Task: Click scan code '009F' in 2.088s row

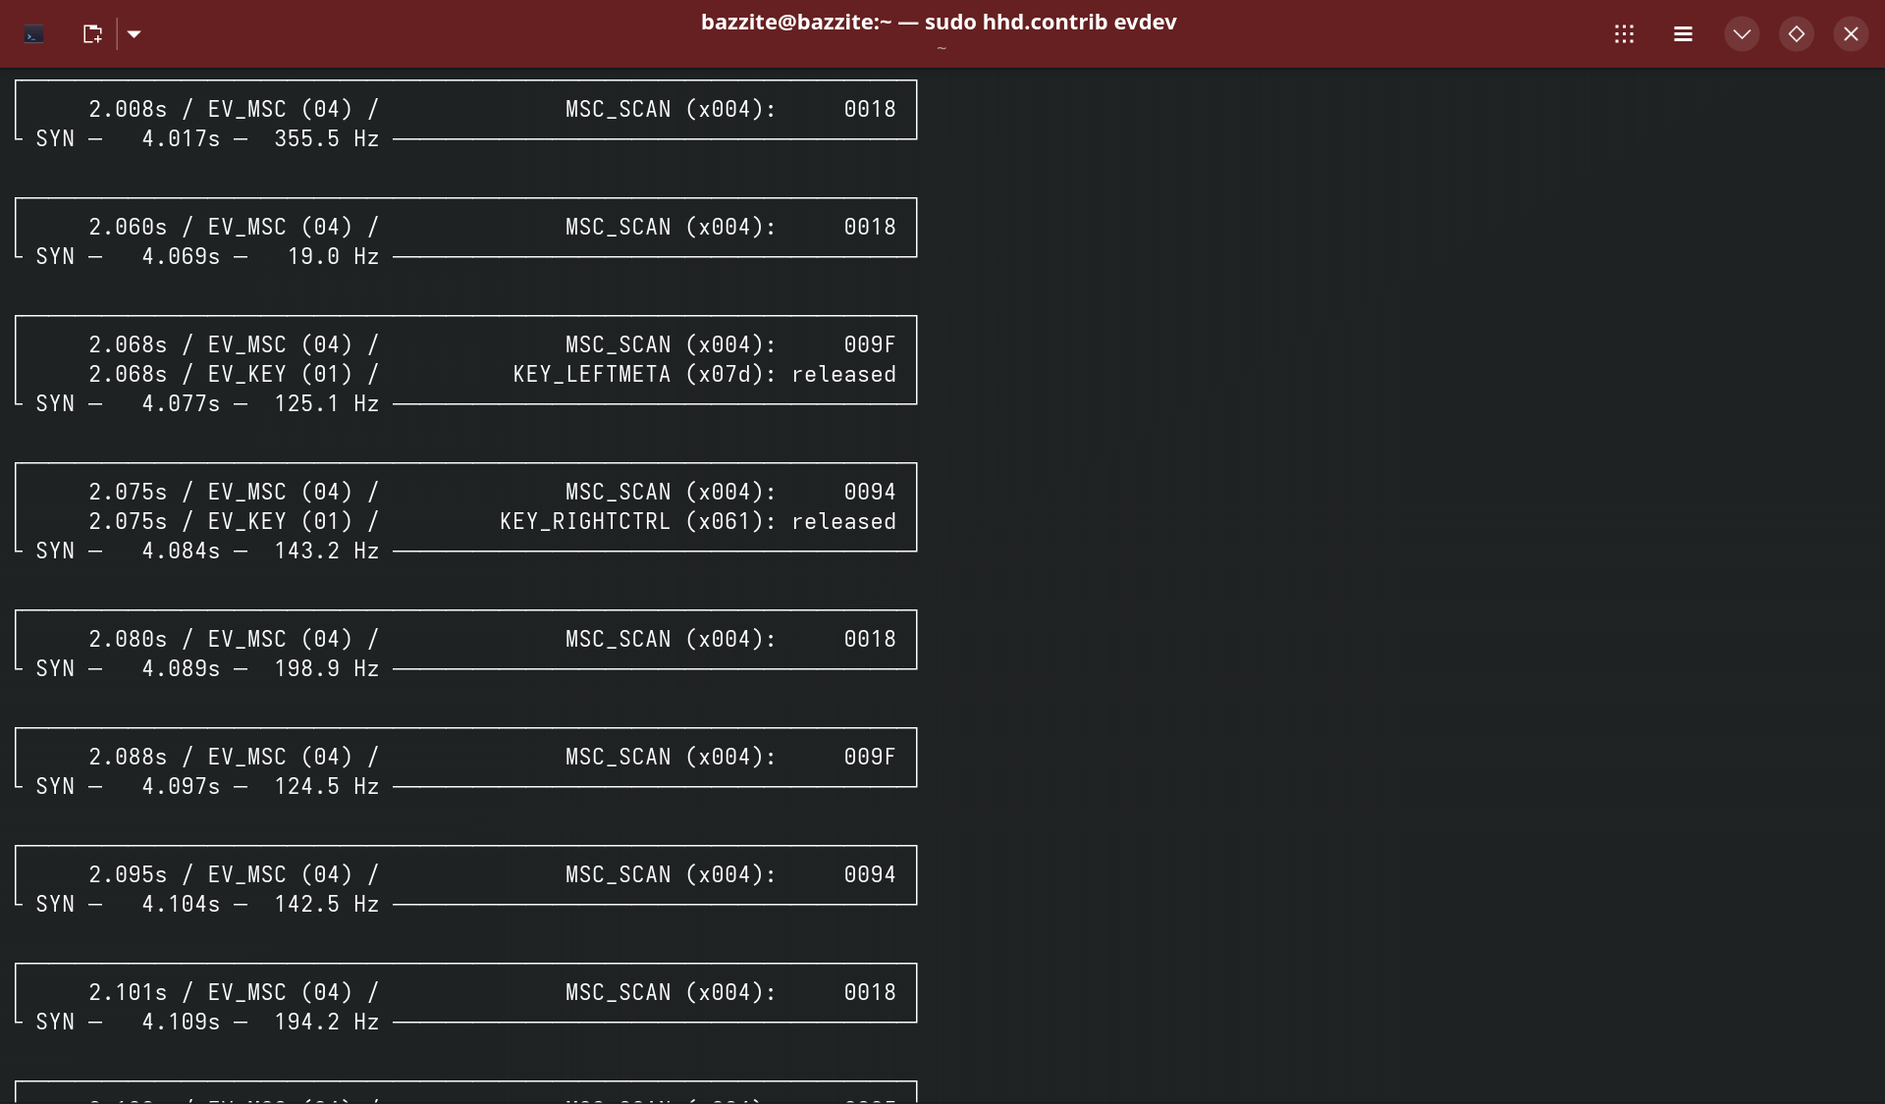Action: pyautogui.click(x=870, y=758)
